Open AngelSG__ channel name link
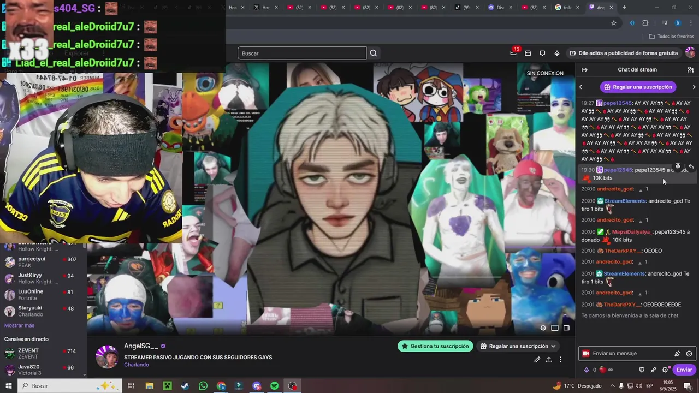 tap(141, 346)
